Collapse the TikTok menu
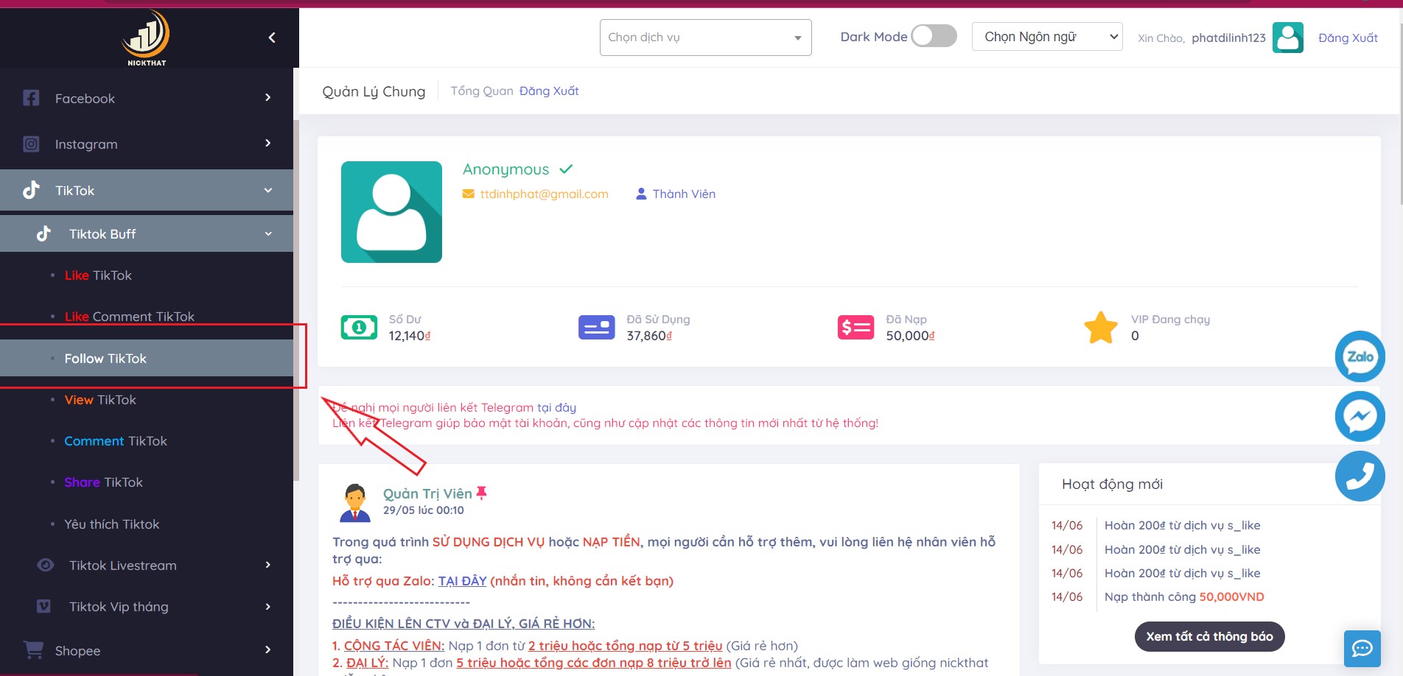 pyautogui.click(x=268, y=190)
